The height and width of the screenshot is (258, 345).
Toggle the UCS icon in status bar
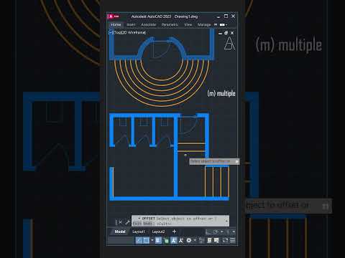point(208,231)
